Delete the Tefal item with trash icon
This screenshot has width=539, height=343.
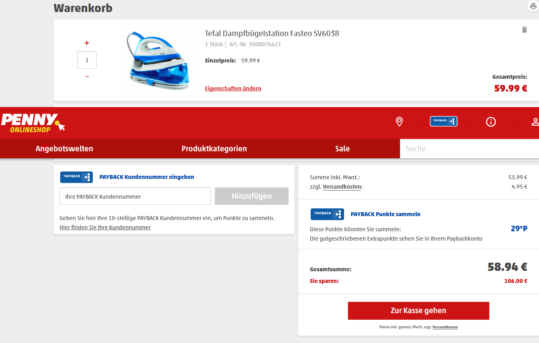(524, 30)
